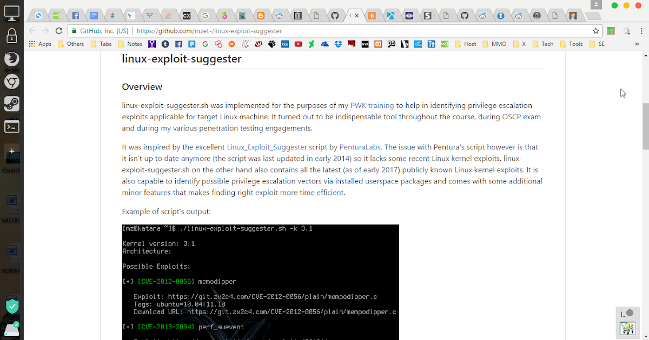This screenshot has width=649, height=340.
Task: Open Firefox from the desktop shortcut
Action: pos(12,59)
